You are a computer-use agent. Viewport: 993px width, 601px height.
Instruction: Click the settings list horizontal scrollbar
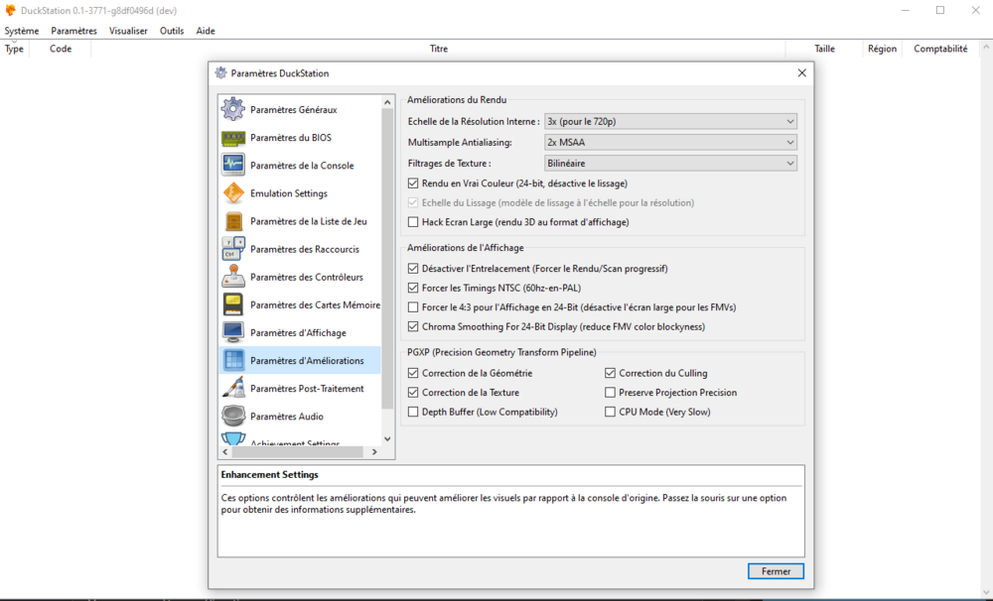point(298,452)
